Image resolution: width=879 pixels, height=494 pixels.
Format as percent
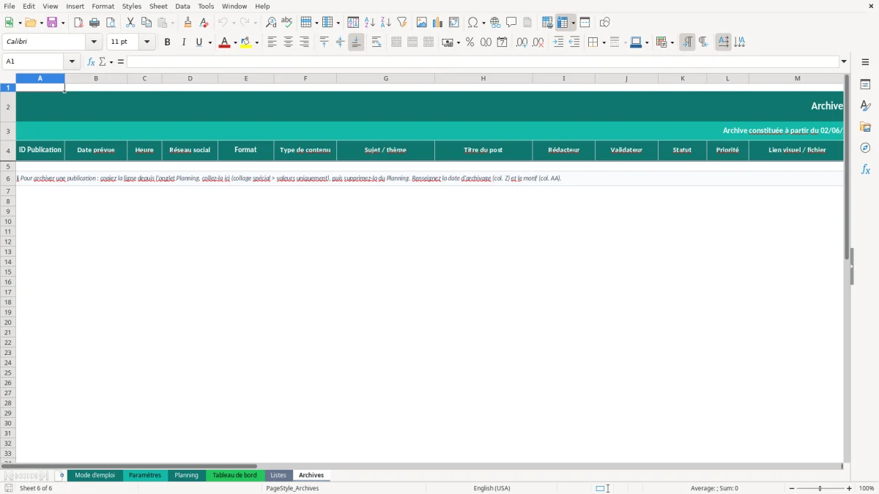coord(470,42)
